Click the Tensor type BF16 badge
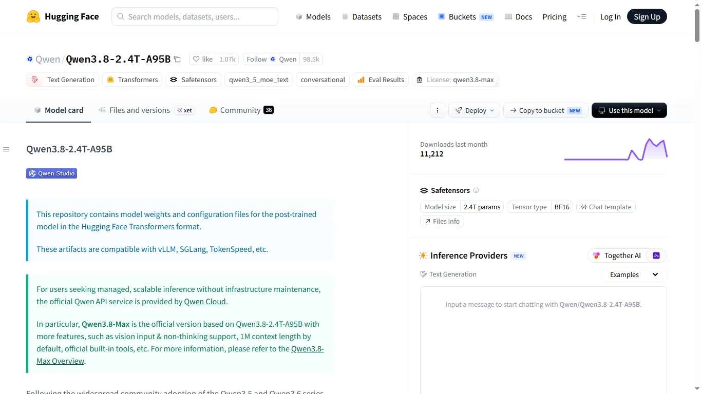701x394 pixels. [x=540, y=207]
